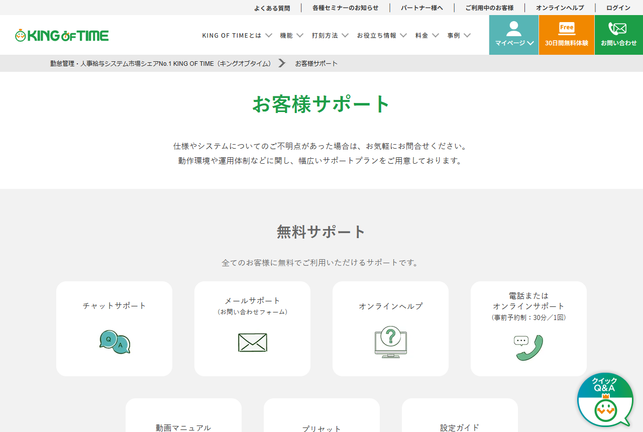
Task: Expand the お役立ち情報 menu chevron
Action: coord(403,36)
